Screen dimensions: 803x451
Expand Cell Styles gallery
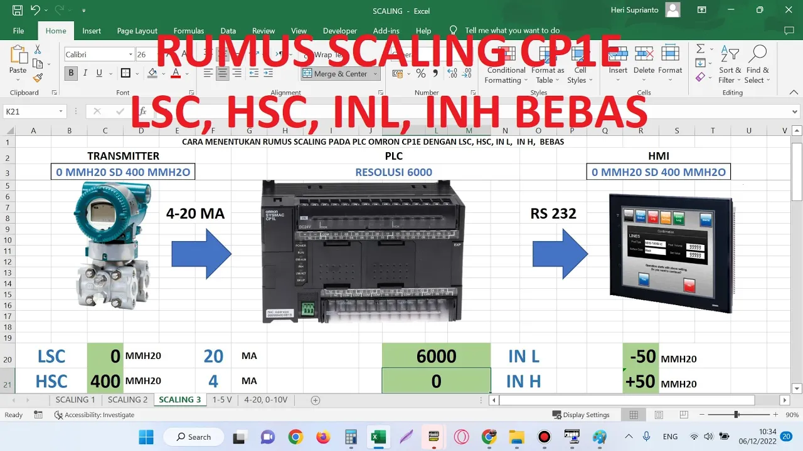[580, 64]
